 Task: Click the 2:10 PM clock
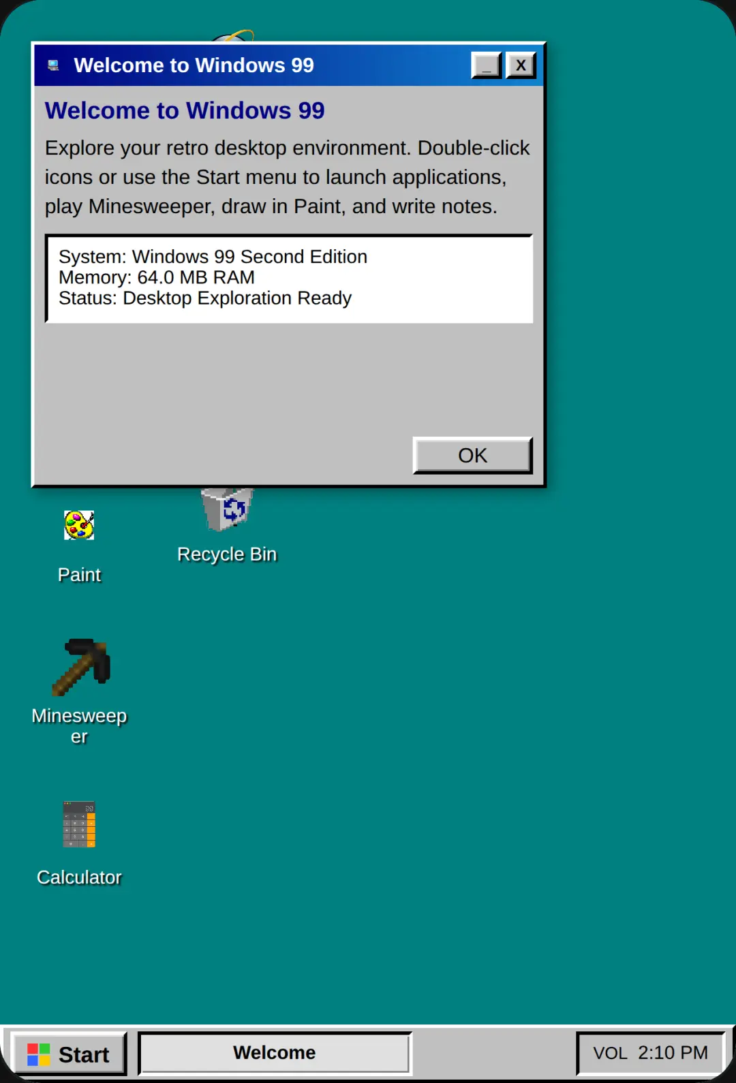click(x=673, y=1053)
